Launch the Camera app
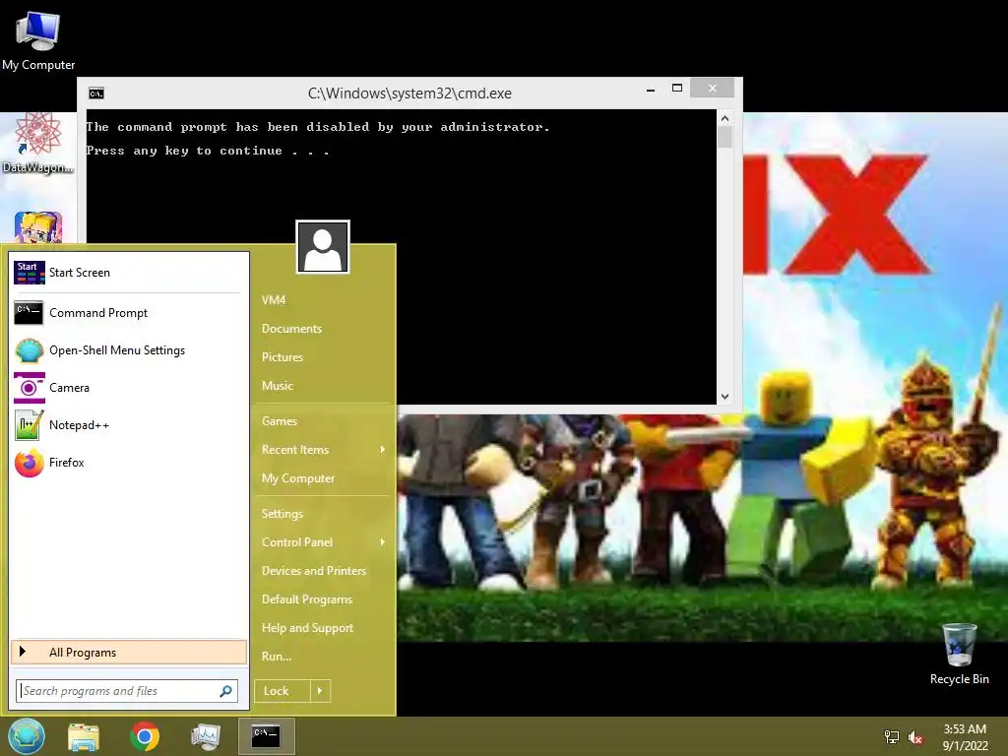Image resolution: width=1008 pixels, height=756 pixels. 129,388
